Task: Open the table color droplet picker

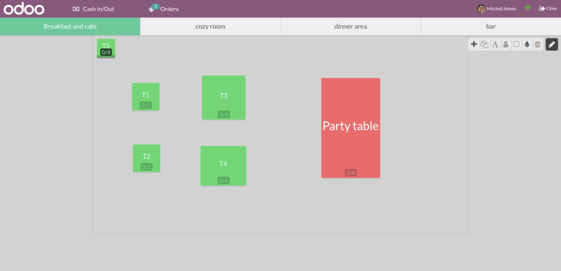Action: tap(526, 44)
